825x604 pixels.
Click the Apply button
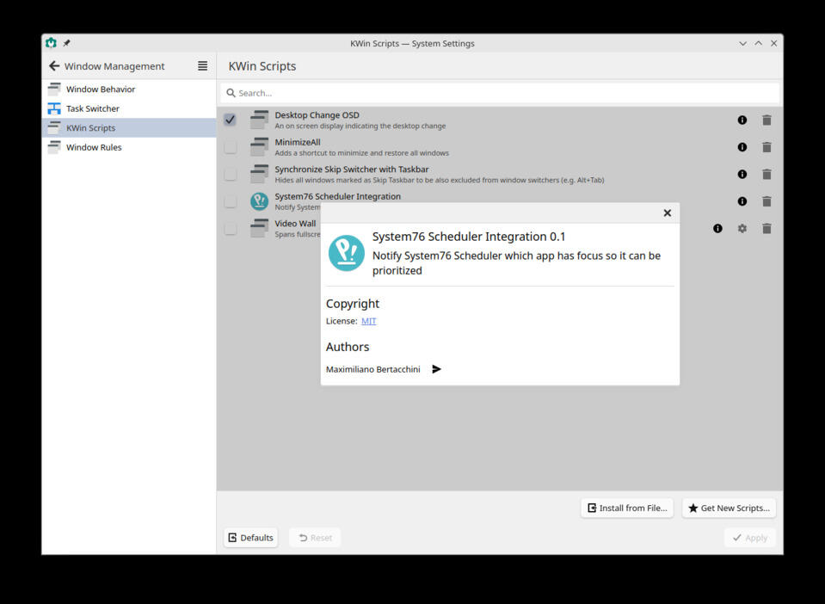coord(750,538)
